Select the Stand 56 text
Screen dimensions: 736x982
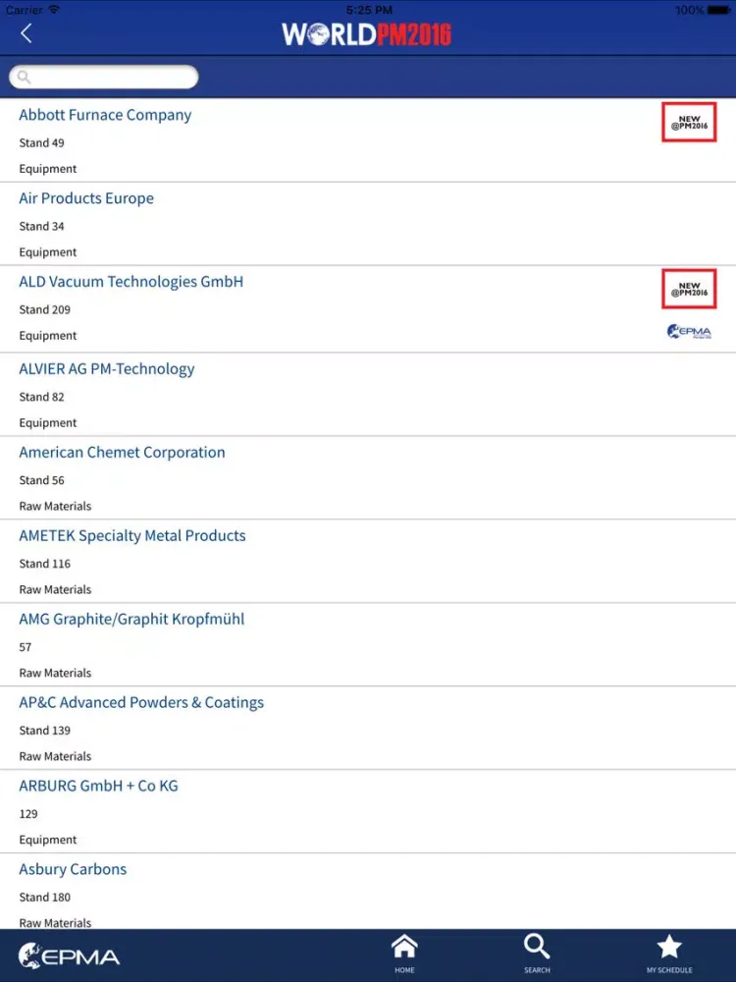point(41,480)
